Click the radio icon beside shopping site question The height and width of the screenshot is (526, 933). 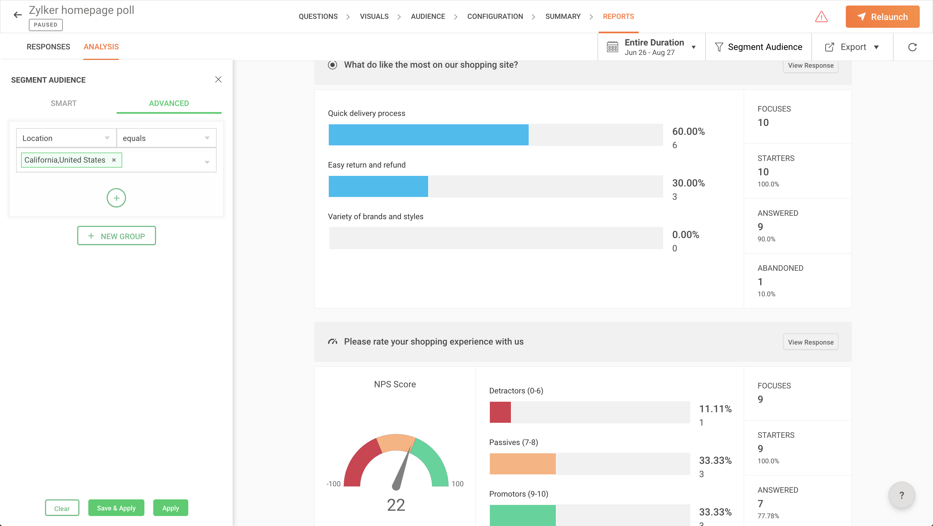point(332,65)
